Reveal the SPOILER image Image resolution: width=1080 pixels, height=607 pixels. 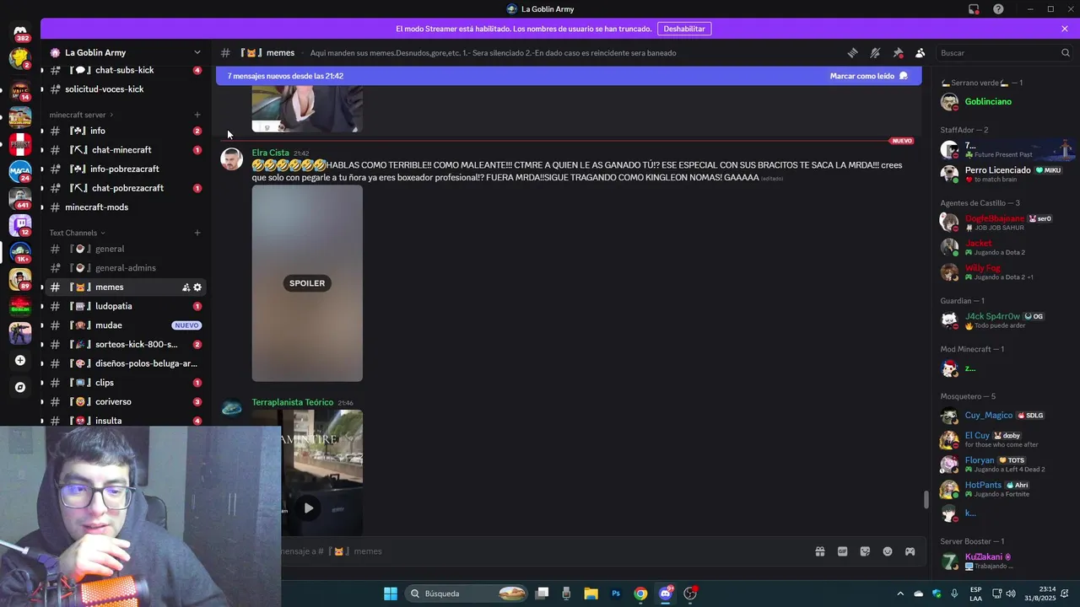[x=307, y=283]
